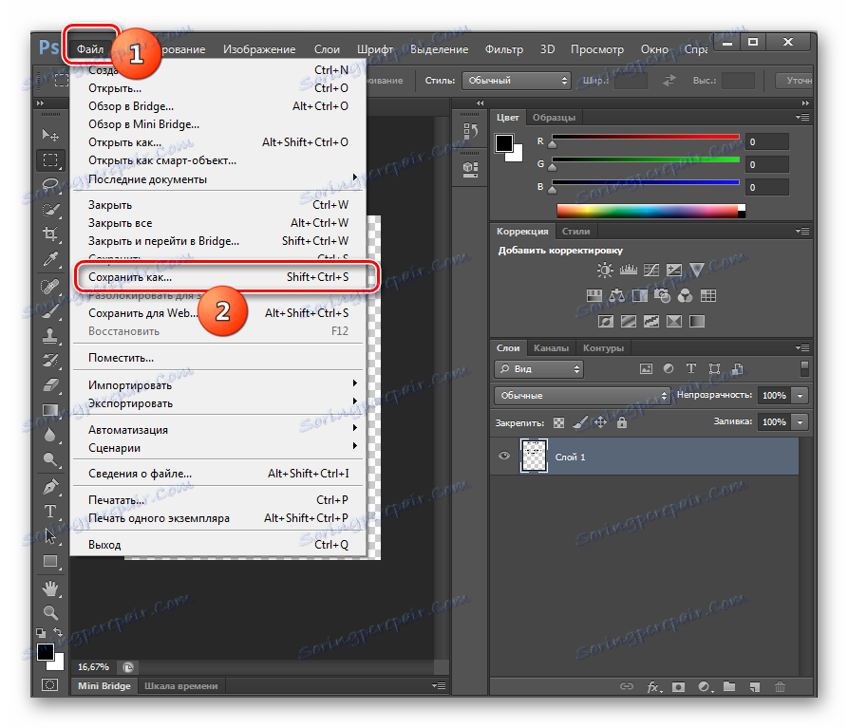The image size is (848, 728).
Task: Select the Type tool
Action: pos(50,512)
